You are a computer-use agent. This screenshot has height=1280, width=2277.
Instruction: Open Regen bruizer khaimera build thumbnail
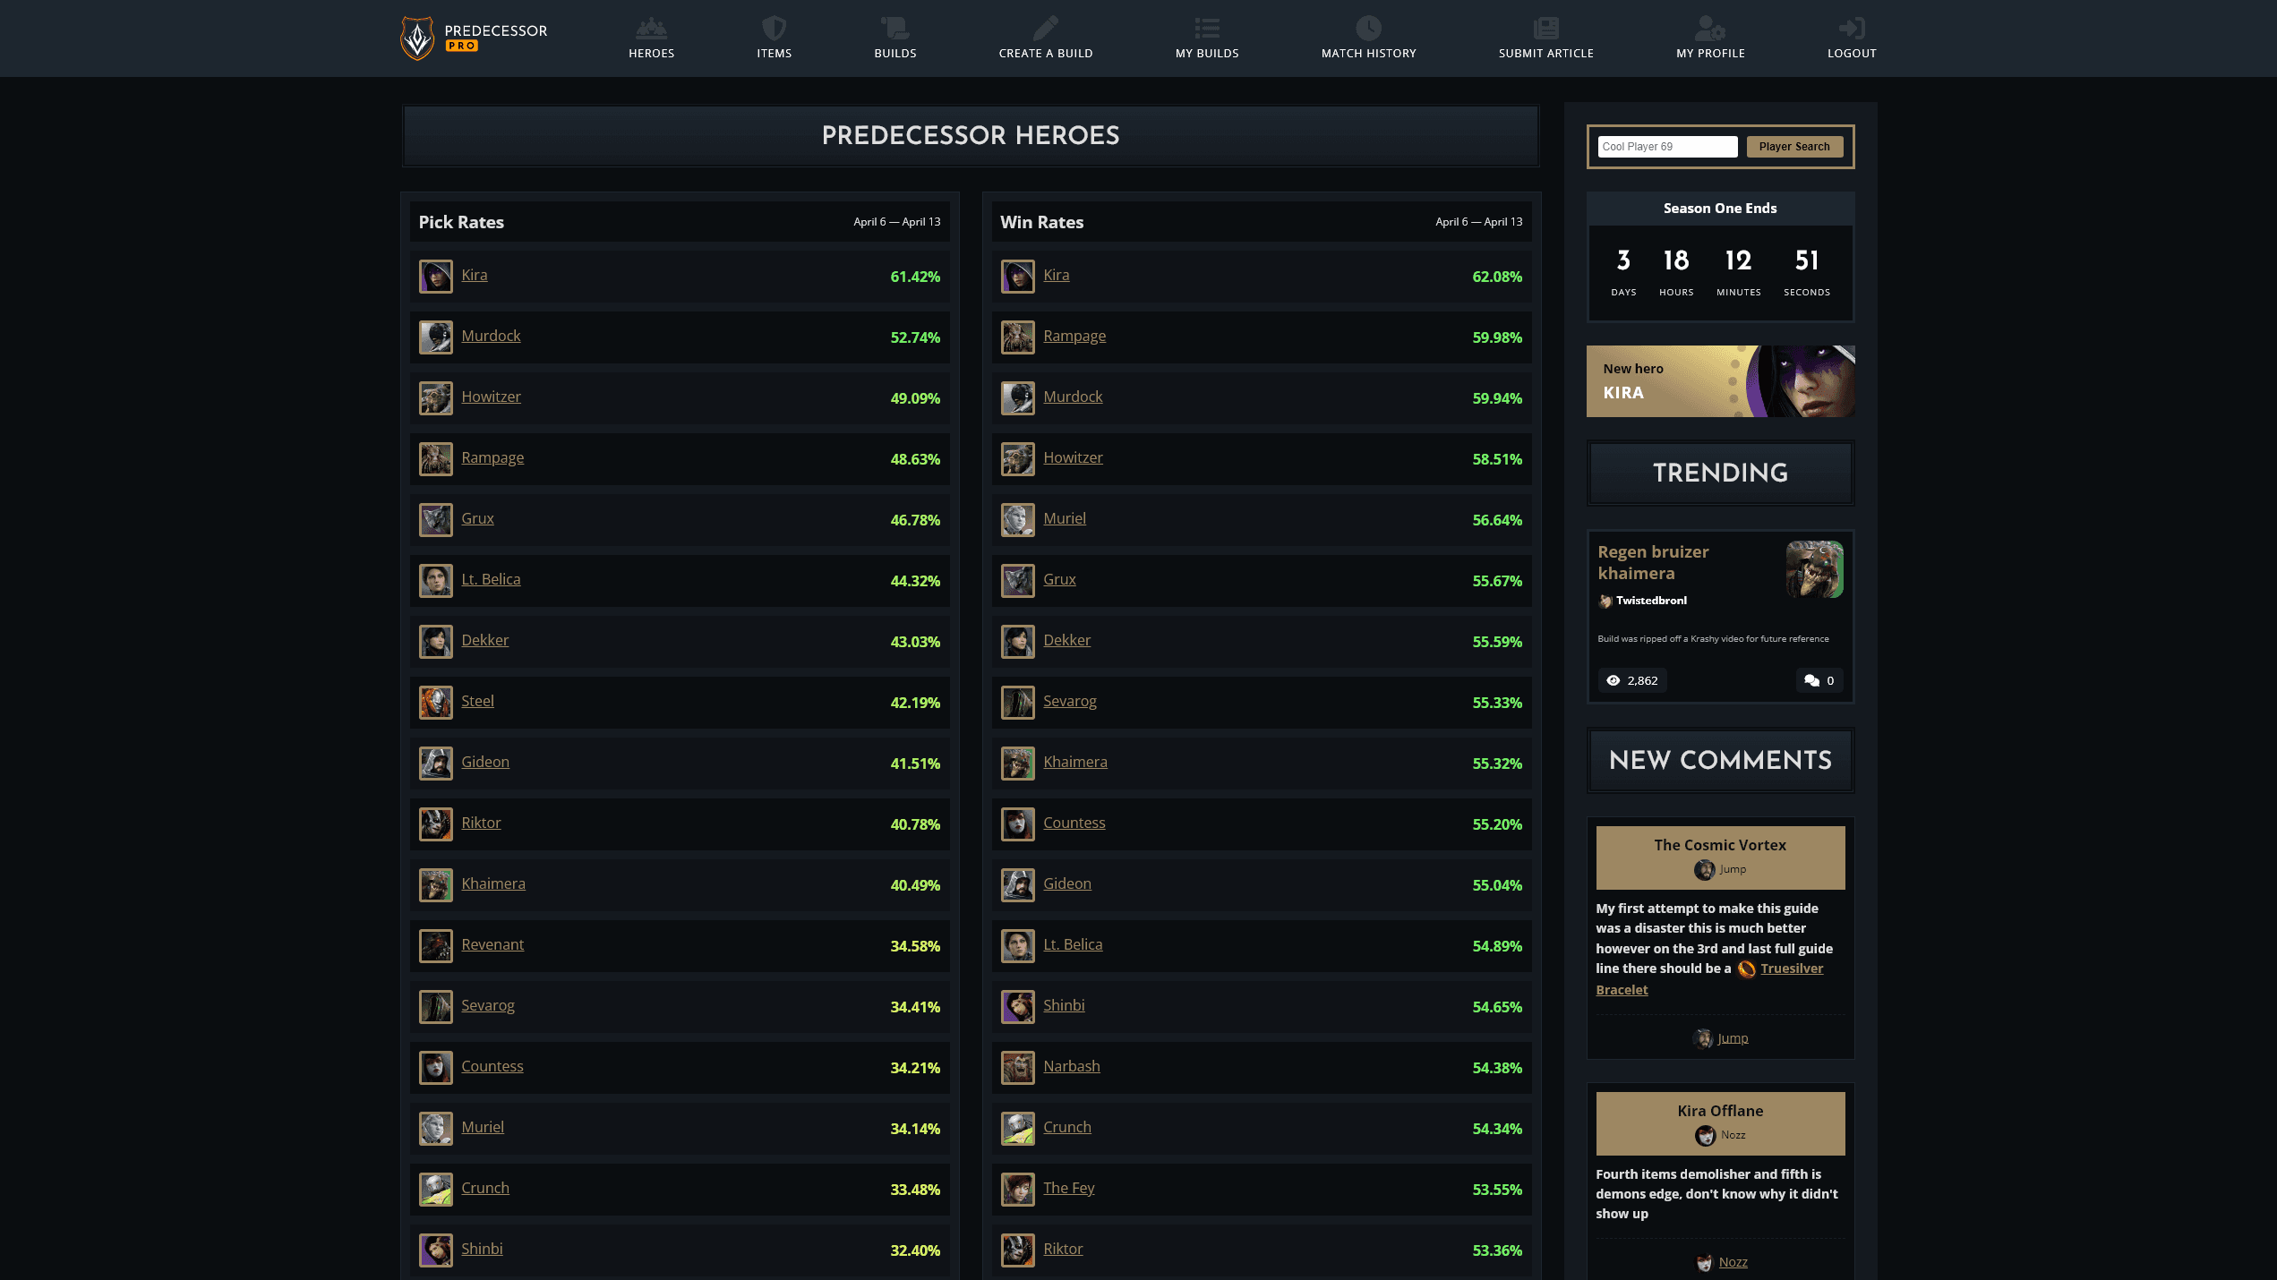point(1814,569)
